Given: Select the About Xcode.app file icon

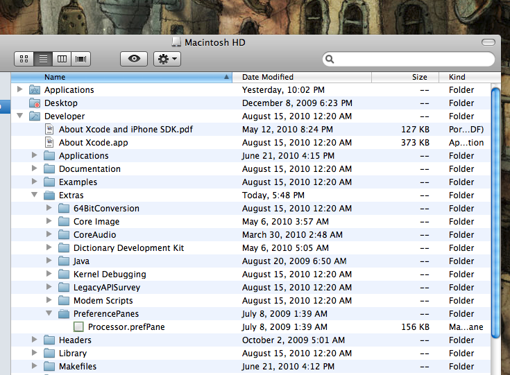Looking at the screenshot, I should tap(49, 142).
